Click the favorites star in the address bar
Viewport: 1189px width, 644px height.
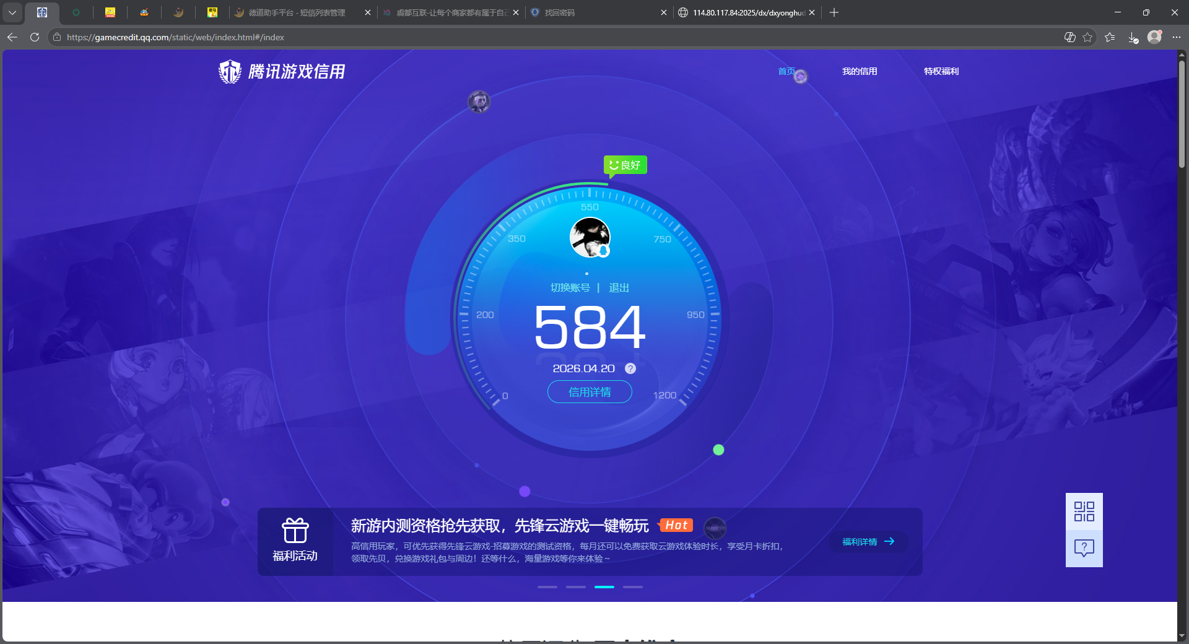[x=1088, y=37]
